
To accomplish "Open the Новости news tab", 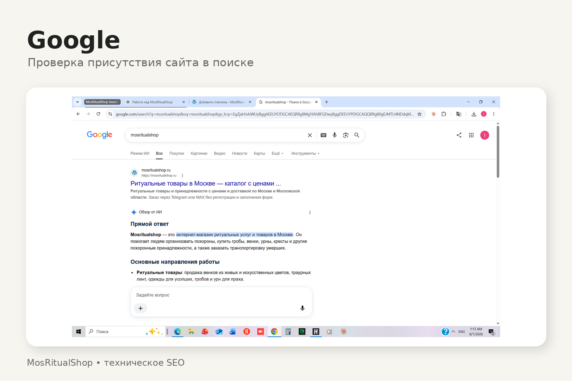I will 239,153.
